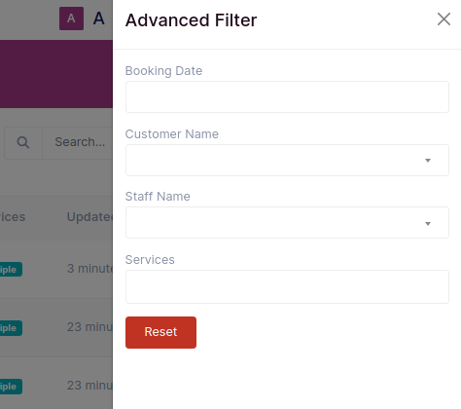The height and width of the screenshot is (409, 461).
Task: Click the second teal Multiple badge
Action: click(x=11, y=328)
